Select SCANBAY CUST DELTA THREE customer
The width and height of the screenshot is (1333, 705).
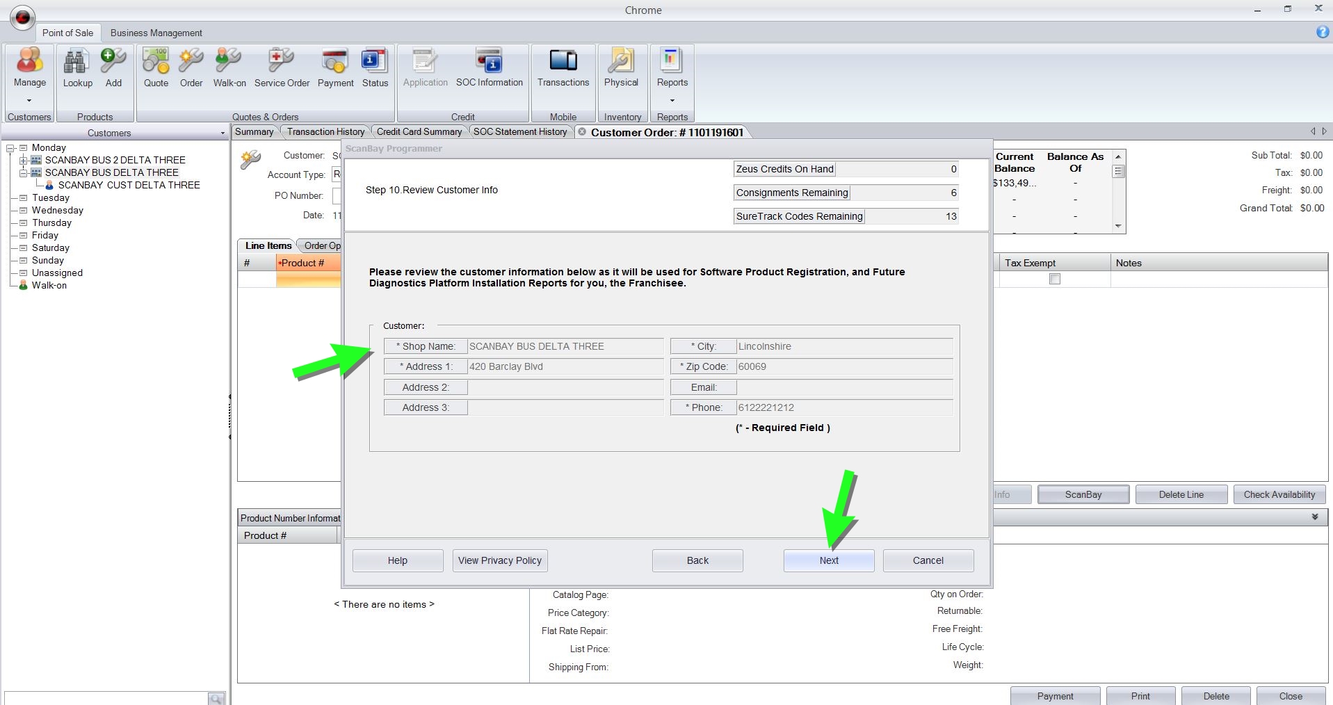pos(129,185)
